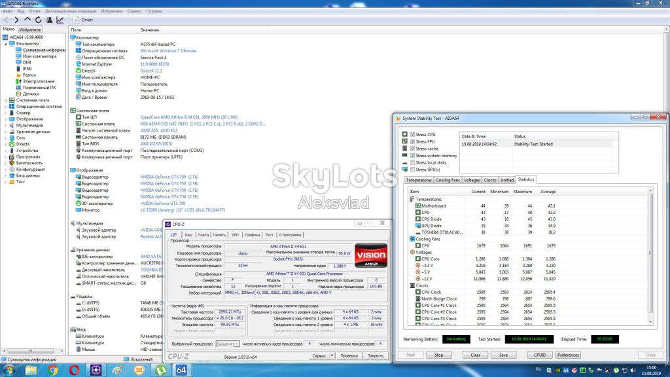Open the graph icon in the AIDA64 toolbar
The image size is (670, 377).
click(60, 20)
